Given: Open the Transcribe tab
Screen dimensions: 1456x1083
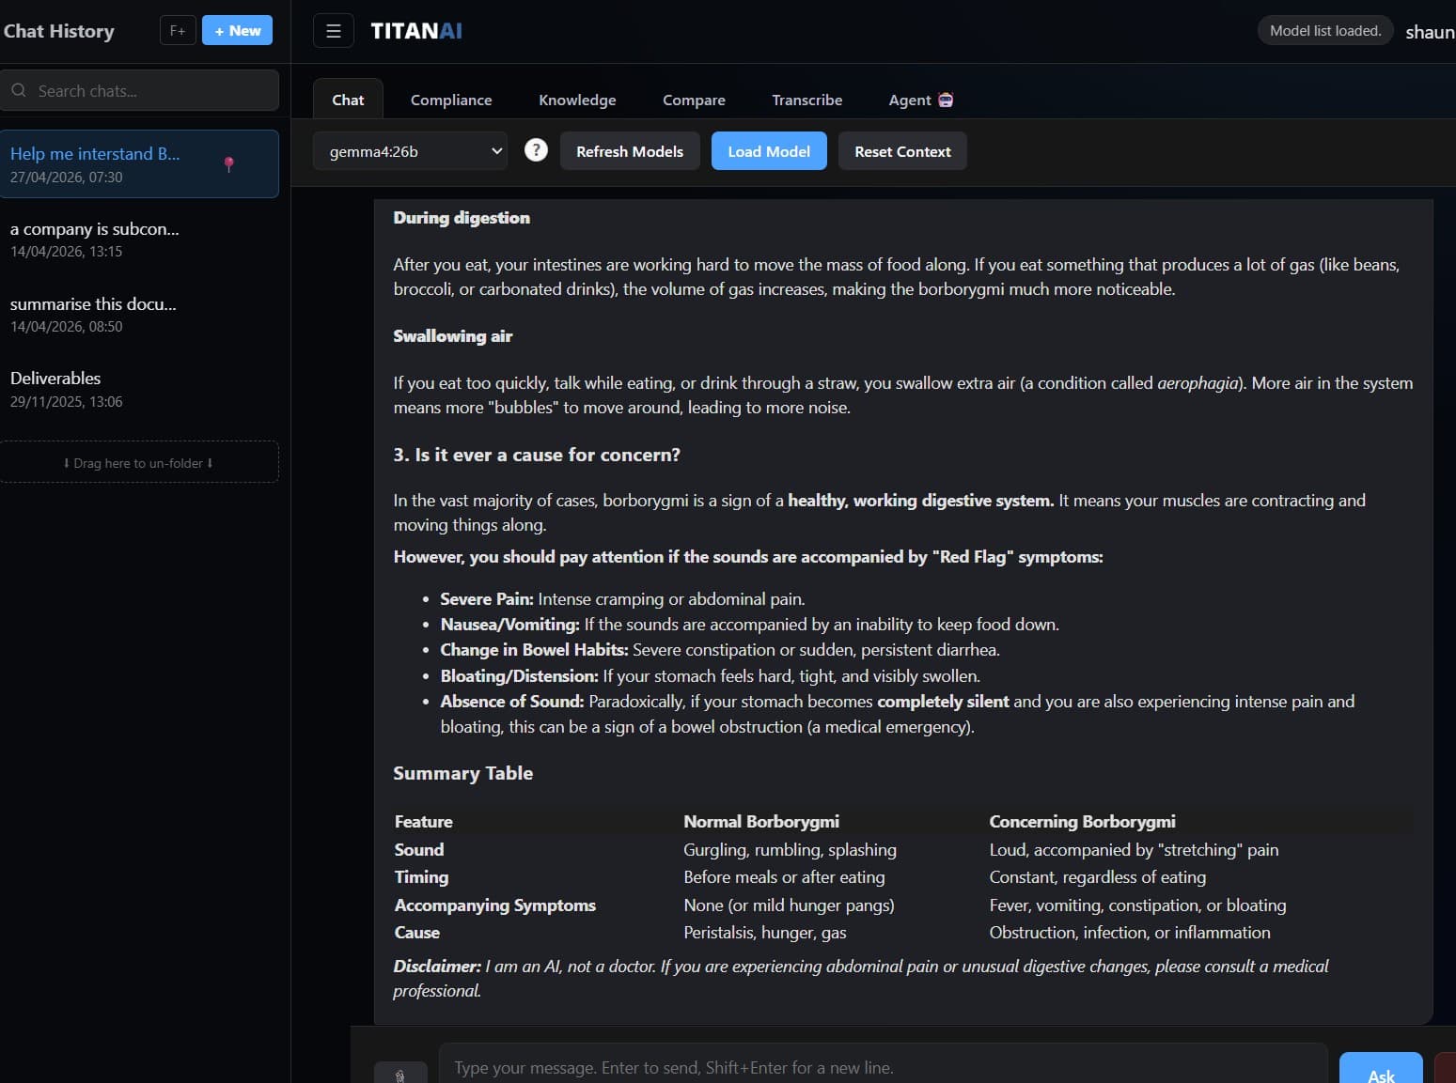Looking at the screenshot, I should (806, 100).
